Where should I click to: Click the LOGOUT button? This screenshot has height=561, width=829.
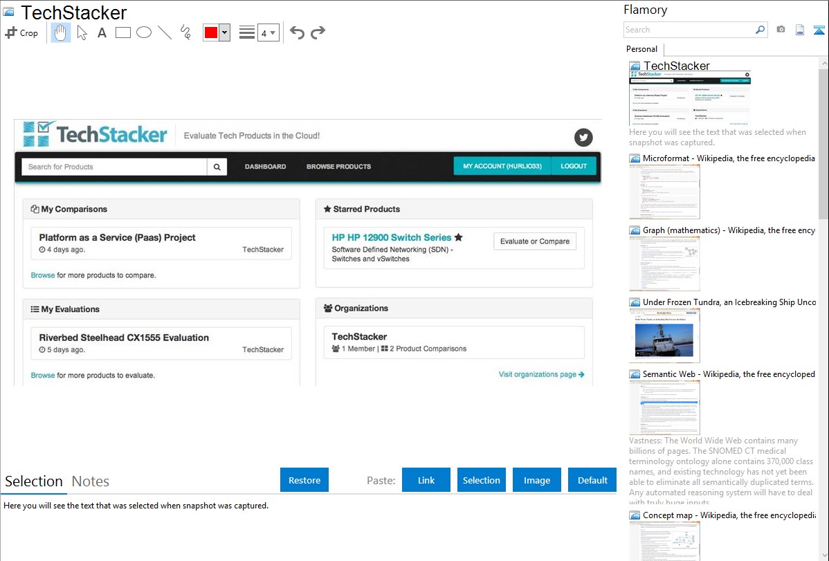574,166
